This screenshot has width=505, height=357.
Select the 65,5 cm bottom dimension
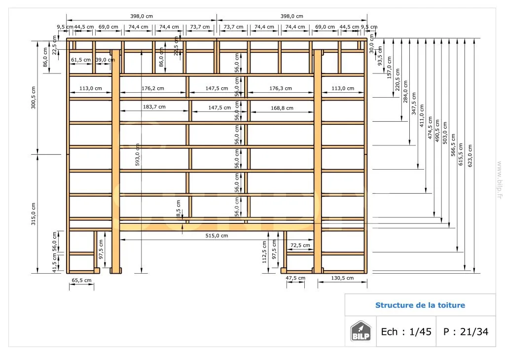point(81,280)
